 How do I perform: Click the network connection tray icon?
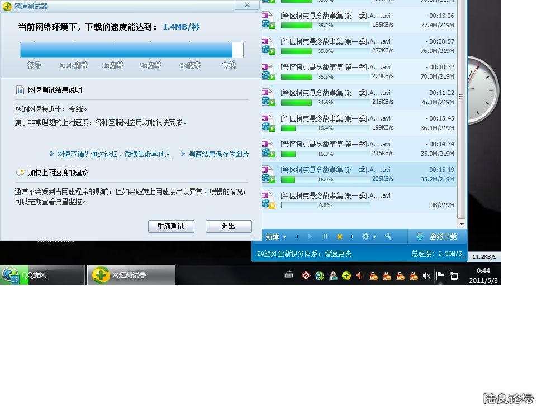click(x=454, y=275)
